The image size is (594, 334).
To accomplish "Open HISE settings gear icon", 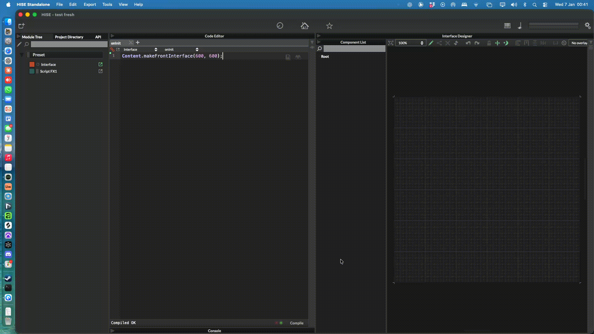I will pos(588,26).
